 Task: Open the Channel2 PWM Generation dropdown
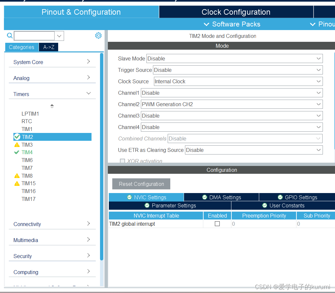(232, 104)
